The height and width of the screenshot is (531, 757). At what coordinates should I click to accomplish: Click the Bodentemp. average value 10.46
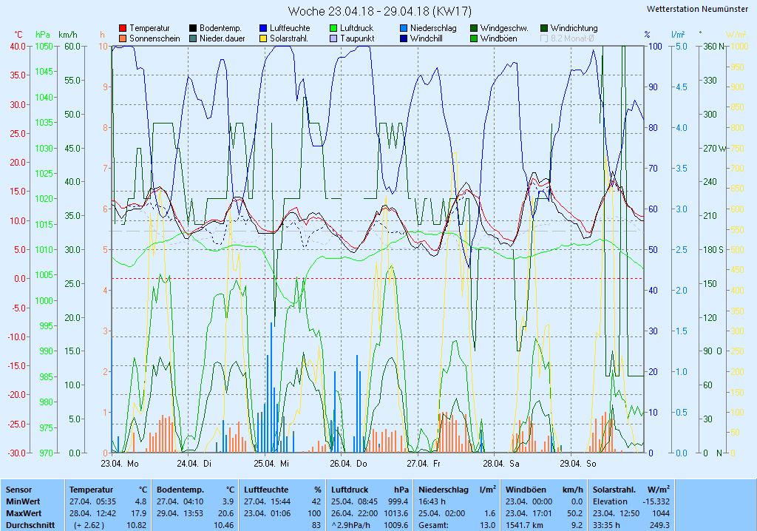coord(223,525)
